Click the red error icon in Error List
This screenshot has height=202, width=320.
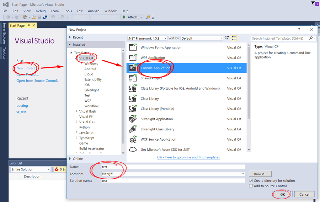(x=57, y=169)
